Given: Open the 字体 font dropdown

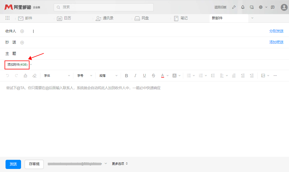Looking at the screenshot, I should 57,76.
